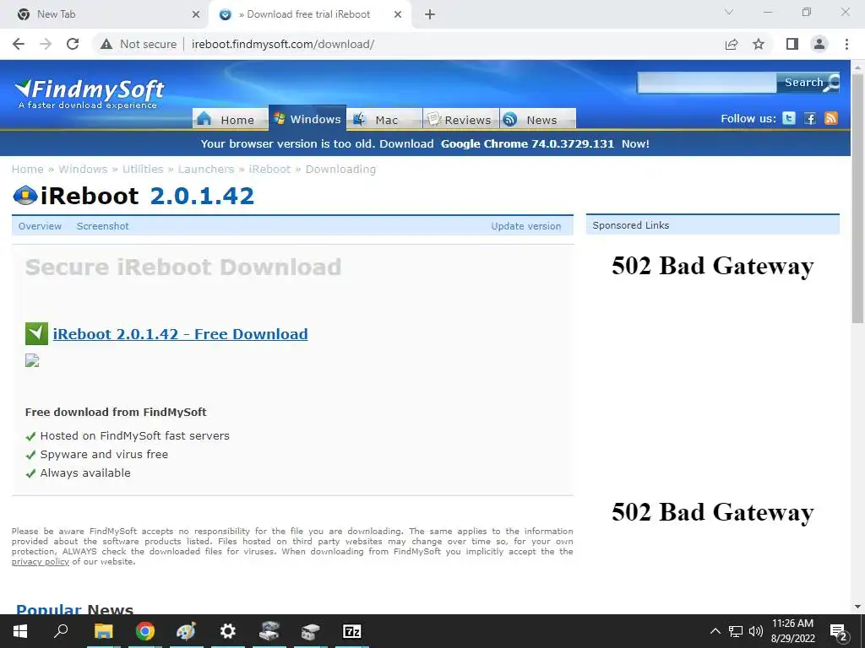Click the Home breadcrumb link
865x648 pixels.
[28, 169]
